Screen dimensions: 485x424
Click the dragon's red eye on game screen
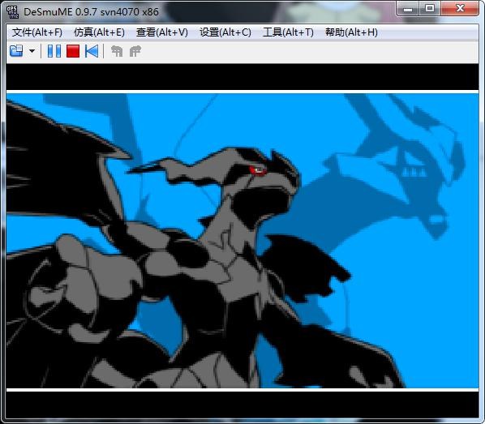tap(257, 170)
